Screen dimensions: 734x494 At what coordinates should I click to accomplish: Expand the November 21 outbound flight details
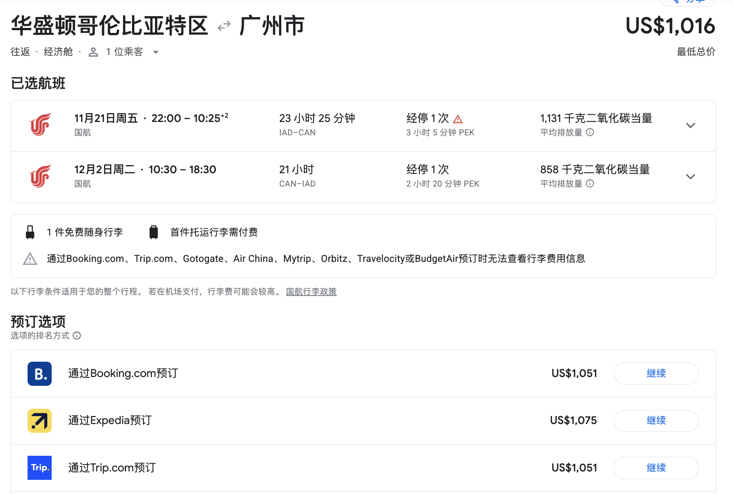690,125
